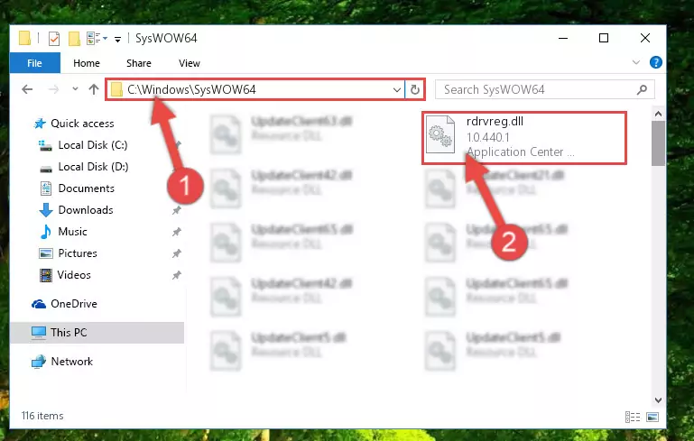
Task: Switch to large icons view layout icon
Action: pyautogui.click(x=652, y=417)
